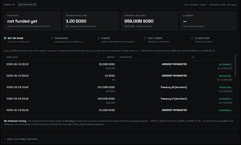Click 'Treasury-C (dormant)' destination

click(174, 99)
